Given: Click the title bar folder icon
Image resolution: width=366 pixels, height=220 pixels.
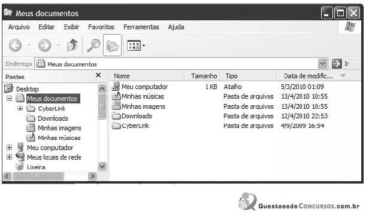Looking at the screenshot, I should (8, 13).
